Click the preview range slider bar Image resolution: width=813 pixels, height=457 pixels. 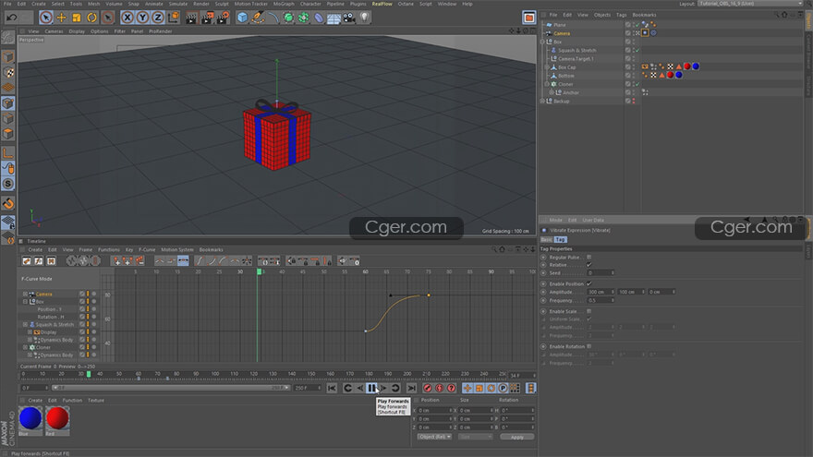(170, 388)
